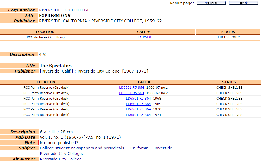Click LIB USE ONLY status cell
The width and height of the screenshot is (262, 163).
[229, 37]
